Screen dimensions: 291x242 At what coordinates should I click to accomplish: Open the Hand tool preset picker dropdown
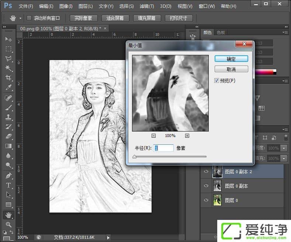[x=20, y=18]
